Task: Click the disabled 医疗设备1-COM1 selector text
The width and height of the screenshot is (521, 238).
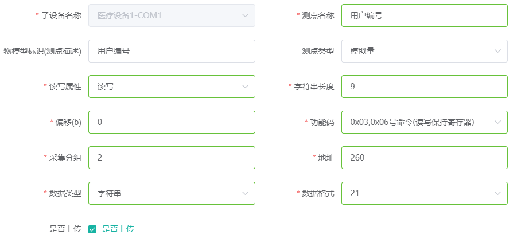Action: (x=129, y=15)
